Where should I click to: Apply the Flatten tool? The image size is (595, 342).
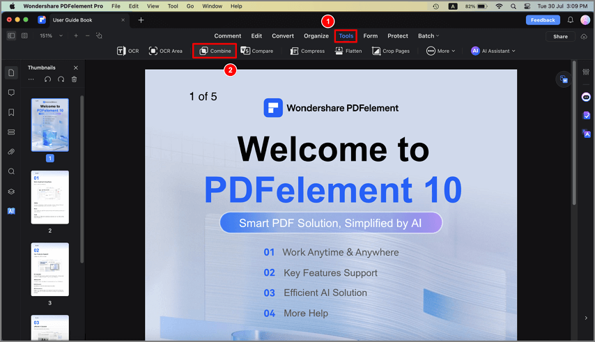click(348, 51)
